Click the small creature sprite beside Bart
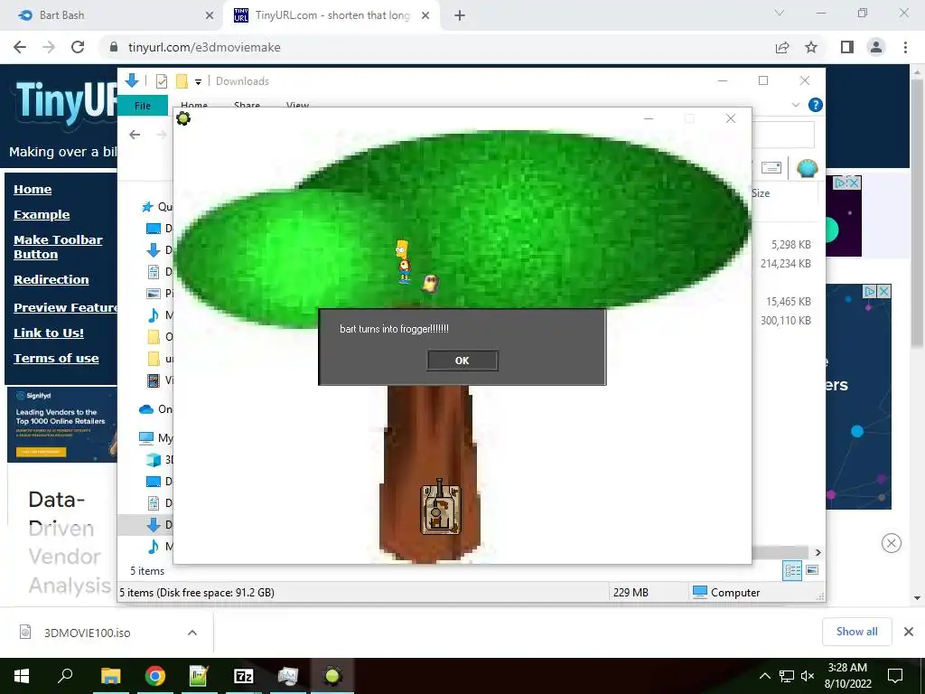The height and width of the screenshot is (694, 925). pyautogui.click(x=431, y=284)
